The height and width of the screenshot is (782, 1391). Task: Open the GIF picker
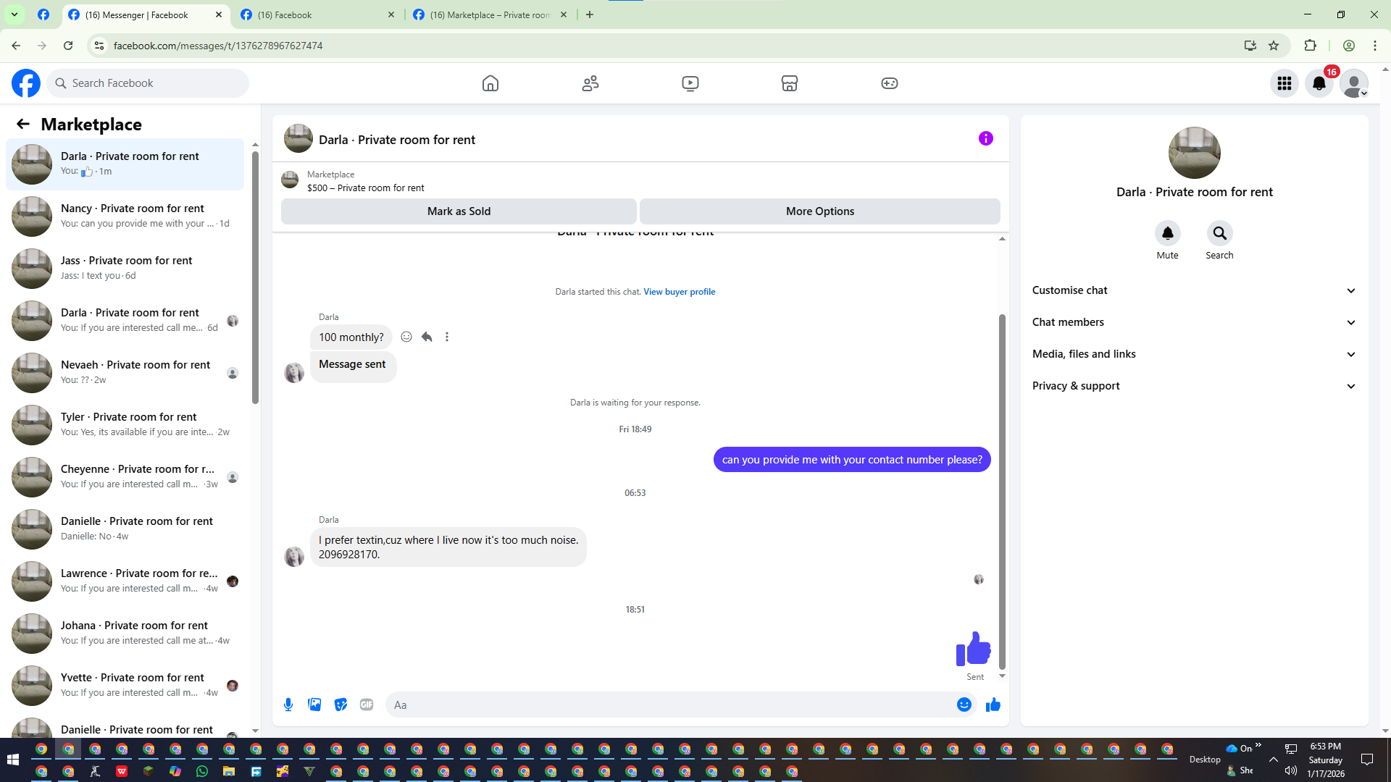pyautogui.click(x=367, y=705)
